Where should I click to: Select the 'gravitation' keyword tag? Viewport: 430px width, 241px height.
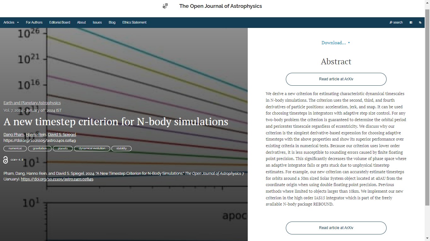[40, 148]
